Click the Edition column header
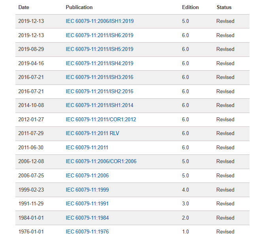The height and width of the screenshot is (239, 259). point(190,8)
